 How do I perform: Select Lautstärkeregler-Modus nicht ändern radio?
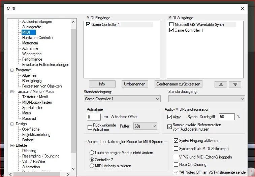coord(92,153)
